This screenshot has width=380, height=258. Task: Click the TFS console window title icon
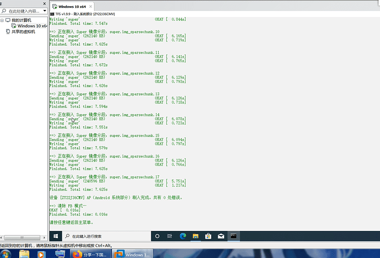coord(52,14)
